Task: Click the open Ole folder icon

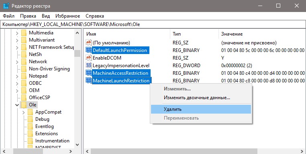Action: click(24, 105)
